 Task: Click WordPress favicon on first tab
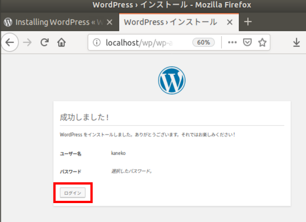8,22
